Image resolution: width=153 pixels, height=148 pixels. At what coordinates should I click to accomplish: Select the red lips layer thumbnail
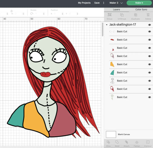112,40
